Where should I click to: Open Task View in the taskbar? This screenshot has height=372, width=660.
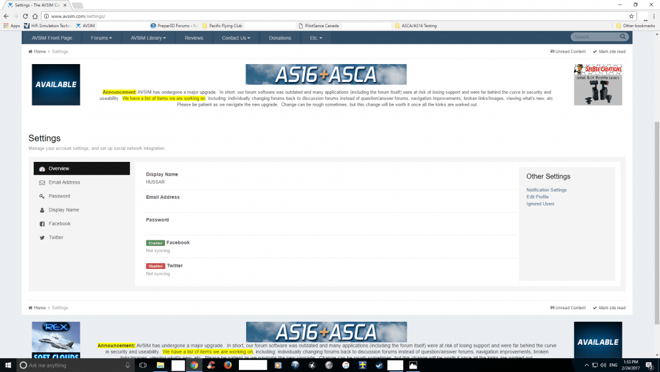pos(143,365)
